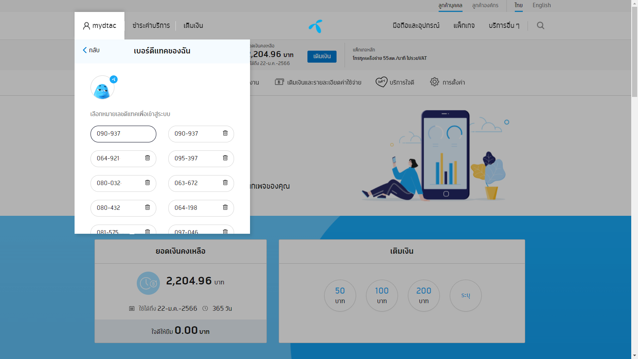Click the trash icon beside 080-432

(x=148, y=207)
